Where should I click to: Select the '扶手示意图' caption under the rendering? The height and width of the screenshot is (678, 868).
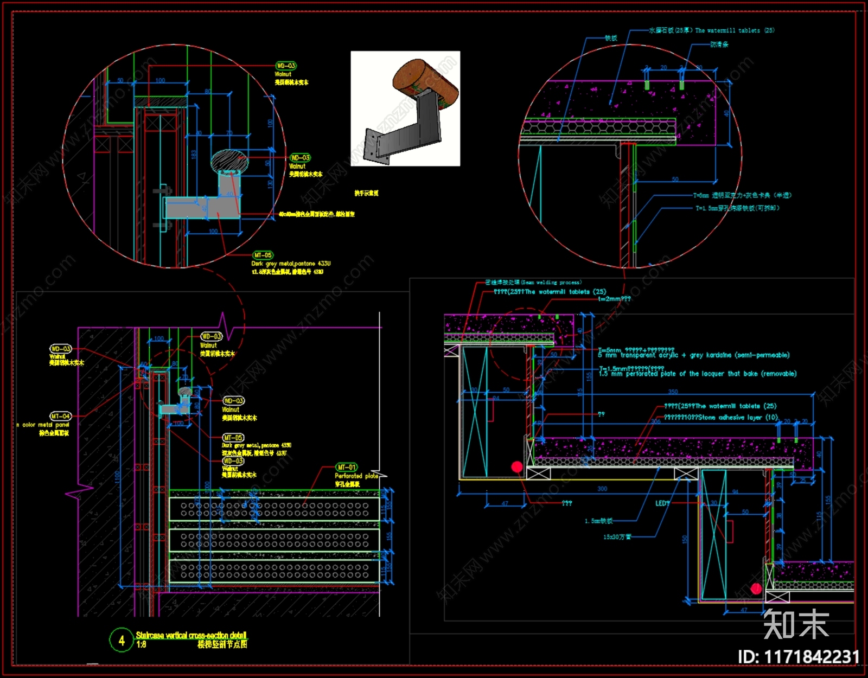[x=367, y=193]
